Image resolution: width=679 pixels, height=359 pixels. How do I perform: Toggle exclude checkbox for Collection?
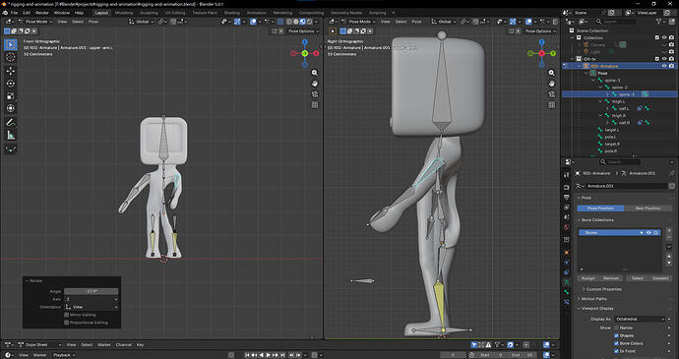pyautogui.click(x=657, y=37)
